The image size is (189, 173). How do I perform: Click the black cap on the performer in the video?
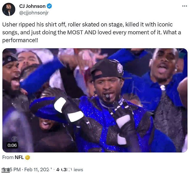pos(107,70)
